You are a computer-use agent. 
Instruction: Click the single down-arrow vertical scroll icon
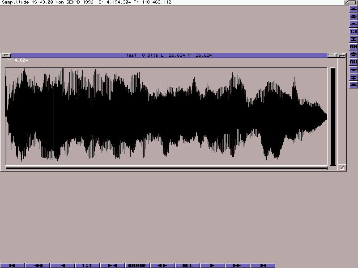(354, 70)
